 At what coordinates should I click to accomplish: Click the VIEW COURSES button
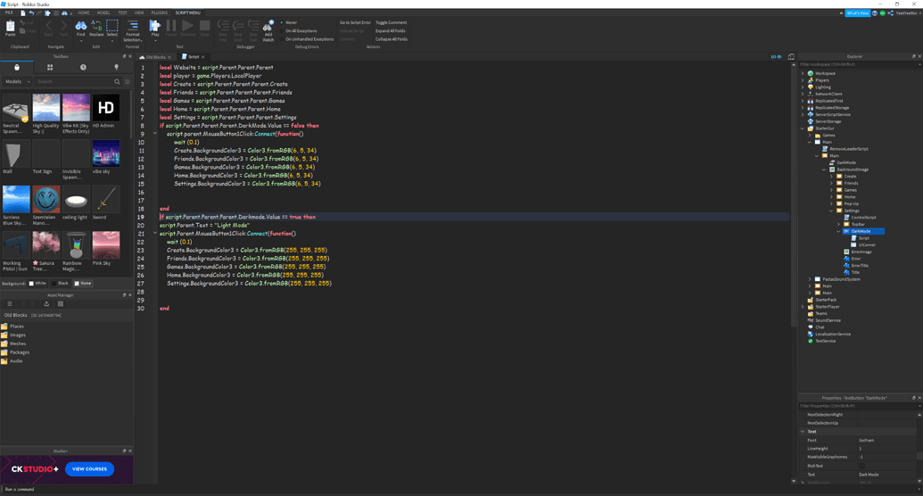pyautogui.click(x=89, y=469)
